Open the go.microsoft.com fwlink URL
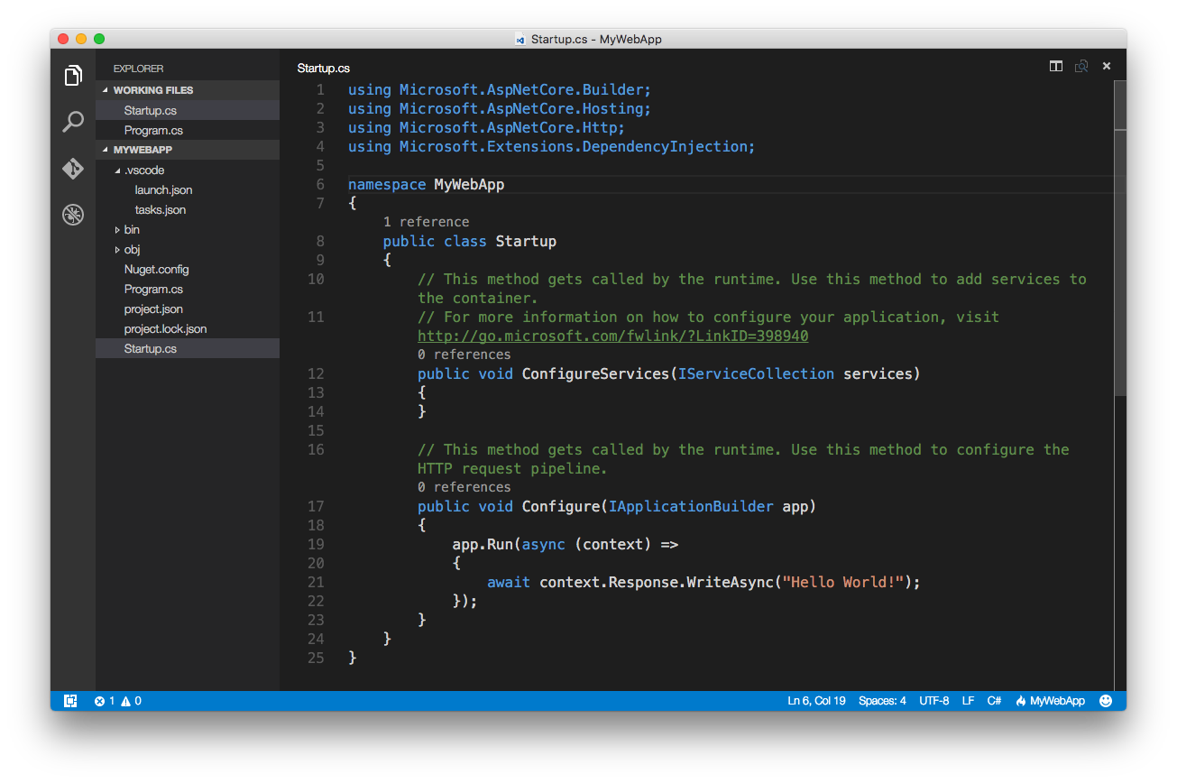Screen dimensions: 1177x783 (612, 336)
